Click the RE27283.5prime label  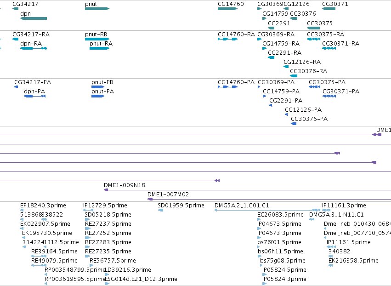[x=108, y=242]
